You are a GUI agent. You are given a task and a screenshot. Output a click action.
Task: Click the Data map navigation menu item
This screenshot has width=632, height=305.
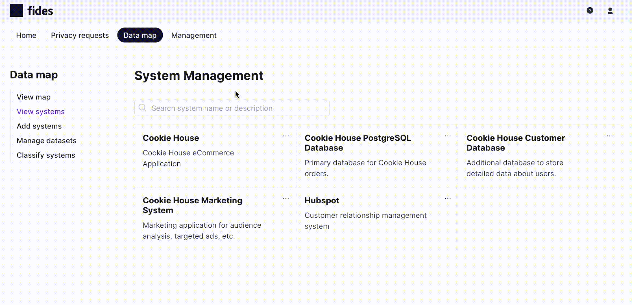[x=140, y=36]
